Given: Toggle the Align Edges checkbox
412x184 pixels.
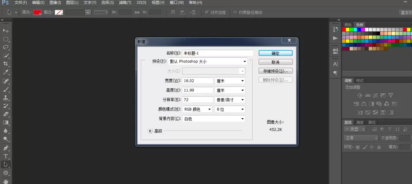Looking at the screenshot, I should [x=206, y=12].
